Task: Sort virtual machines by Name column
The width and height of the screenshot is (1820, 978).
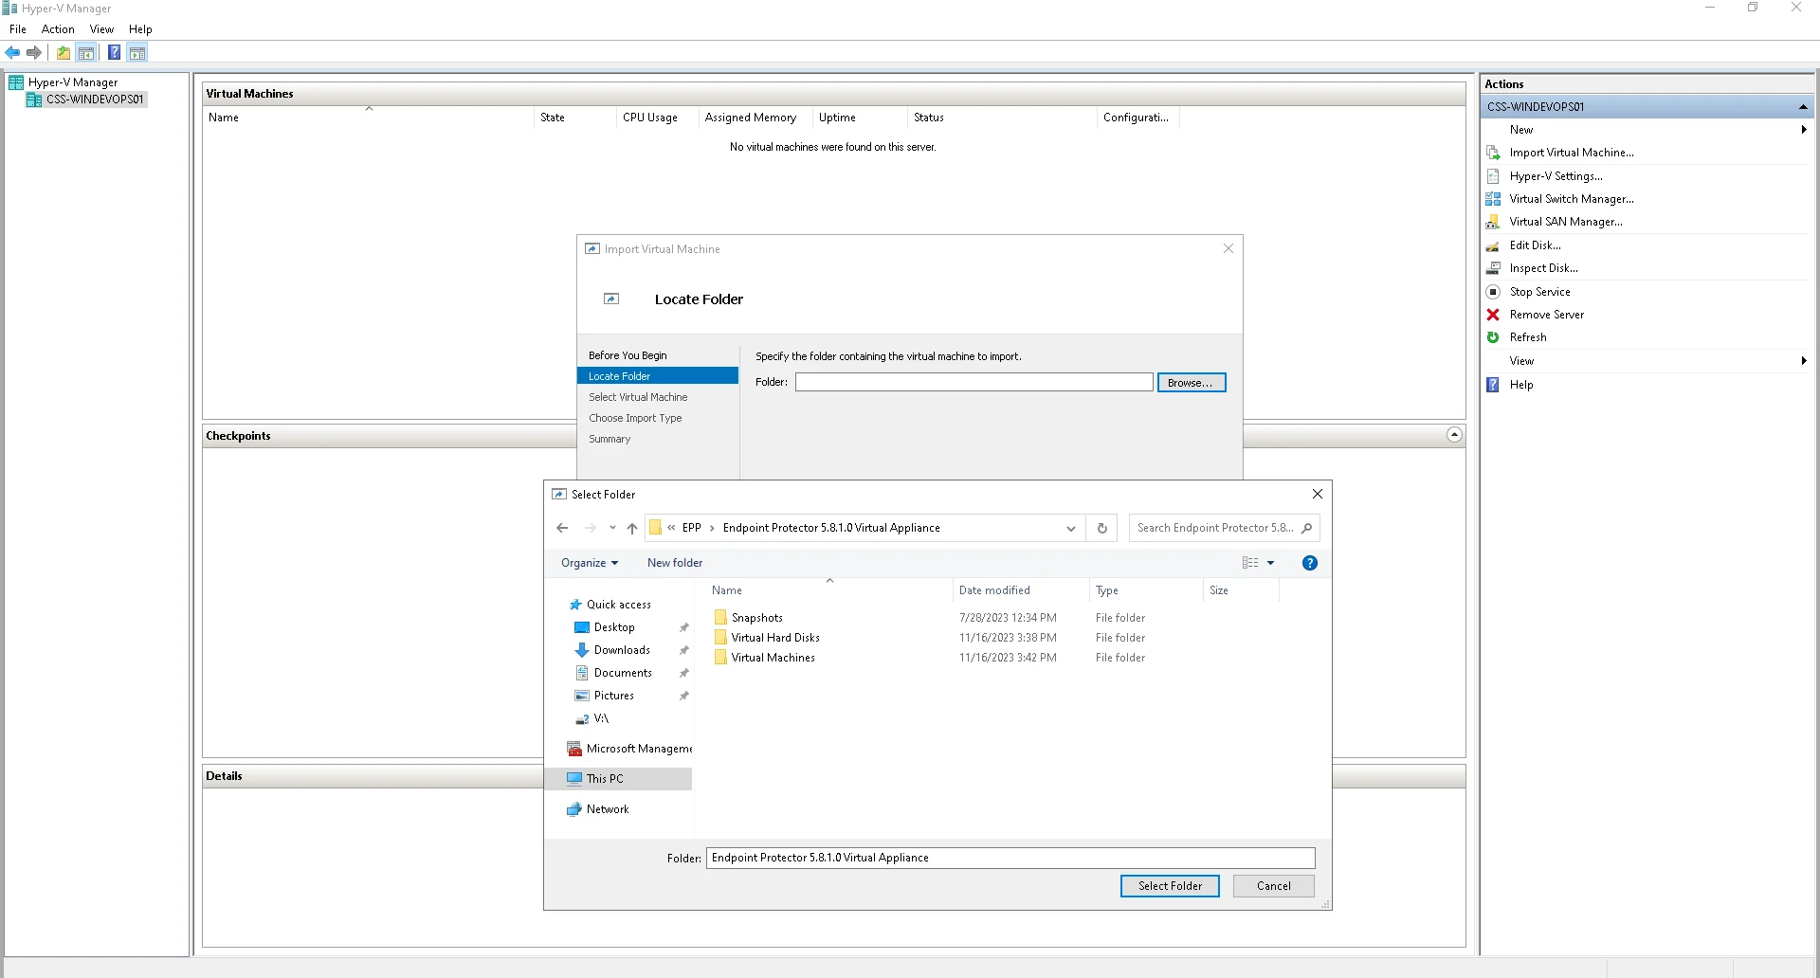Action: (369, 118)
